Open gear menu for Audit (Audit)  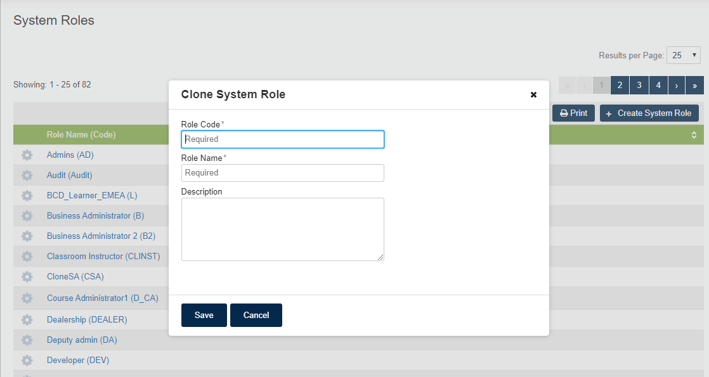(x=27, y=176)
